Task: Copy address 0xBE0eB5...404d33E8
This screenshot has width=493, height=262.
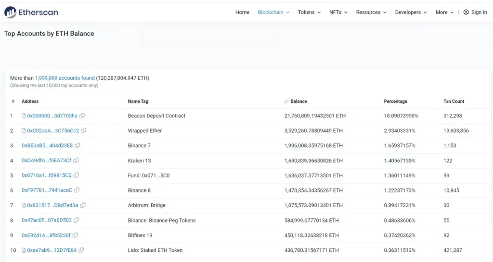Action: (78, 146)
